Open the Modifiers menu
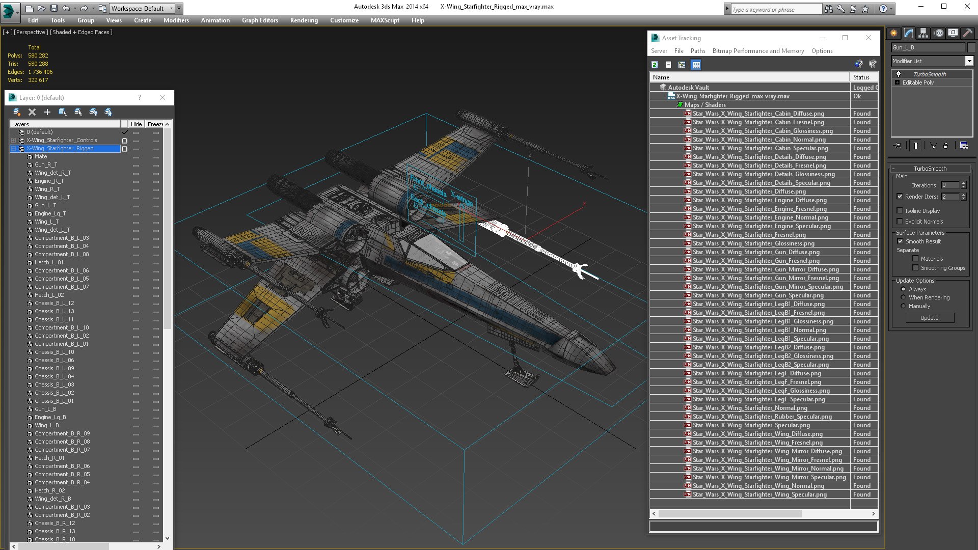This screenshot has height=550, width=978. [x=176, y=20]
